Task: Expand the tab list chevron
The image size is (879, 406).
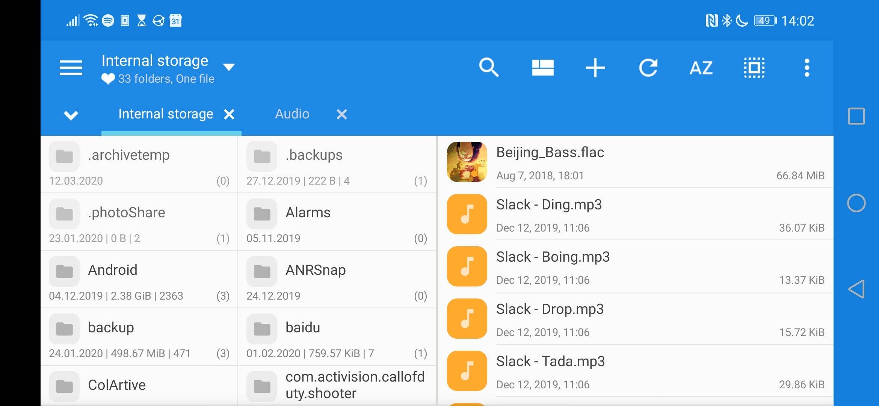Action: (x=71, y=115)
